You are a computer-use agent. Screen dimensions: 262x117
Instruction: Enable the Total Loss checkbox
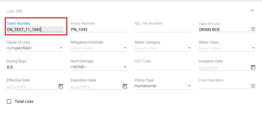(x=9, y=101)
